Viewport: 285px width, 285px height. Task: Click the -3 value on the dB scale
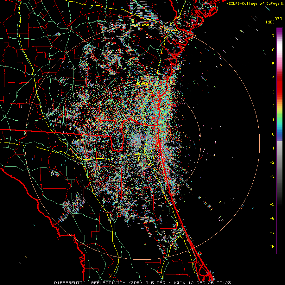(272, 176)
